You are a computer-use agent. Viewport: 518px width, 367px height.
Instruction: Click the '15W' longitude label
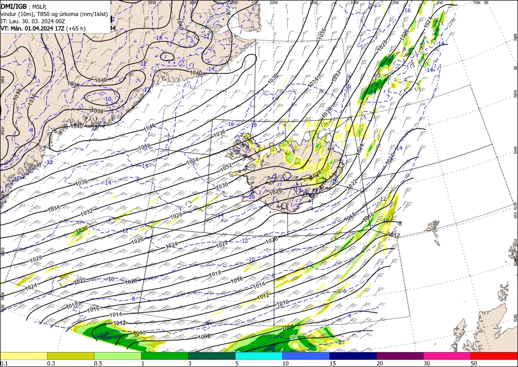coord(313,2)
